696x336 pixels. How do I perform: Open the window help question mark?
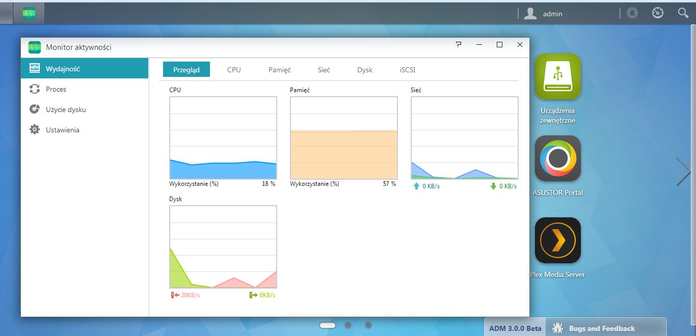click(x=459, y=45)
